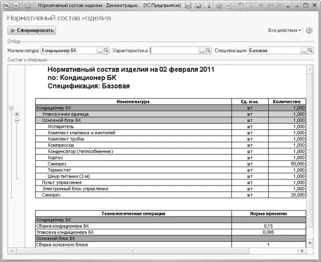Click the M memory button in title bar
Image resolution: width=321 pixels, height=262 pixels.
pyautogui.click(x=261, y=6)
